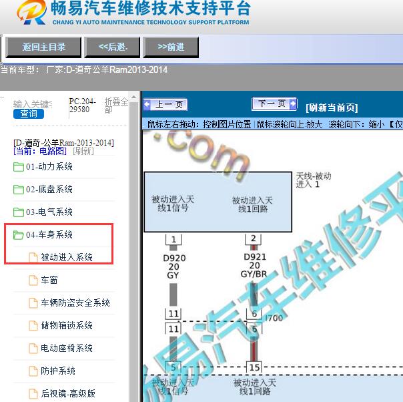The image size is (403, 402).
Task: Expand the 02-底盘系统 folder
Action: 49,190
